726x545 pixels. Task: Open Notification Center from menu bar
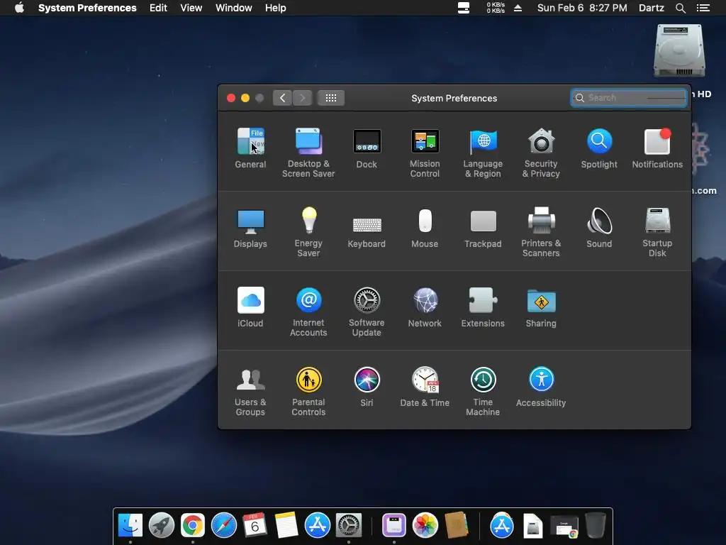click(x=703, y=8)
